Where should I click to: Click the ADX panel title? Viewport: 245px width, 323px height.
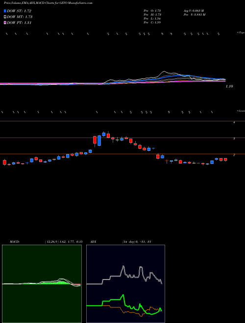(94, 242)
